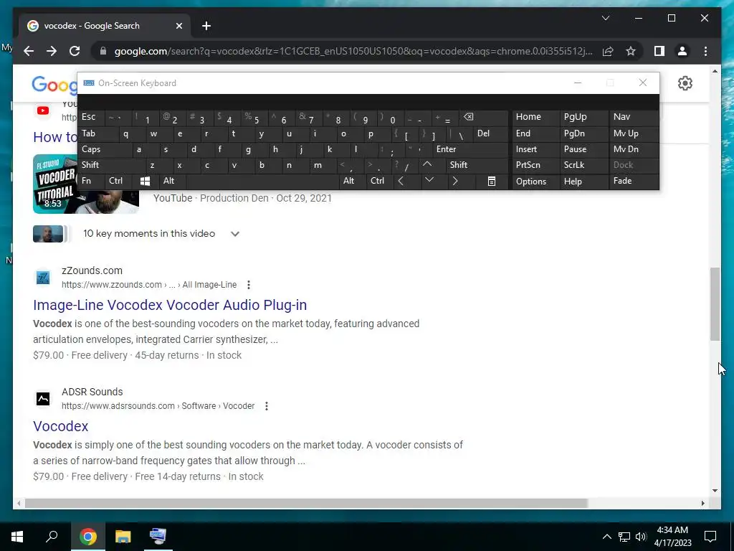
Task: Click spacebar on On-Screen Keyboard
Action: point(262,181)
